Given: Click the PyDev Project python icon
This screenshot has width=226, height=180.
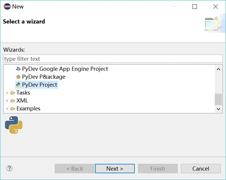Looking at the screenshot, I should point(18,85).
